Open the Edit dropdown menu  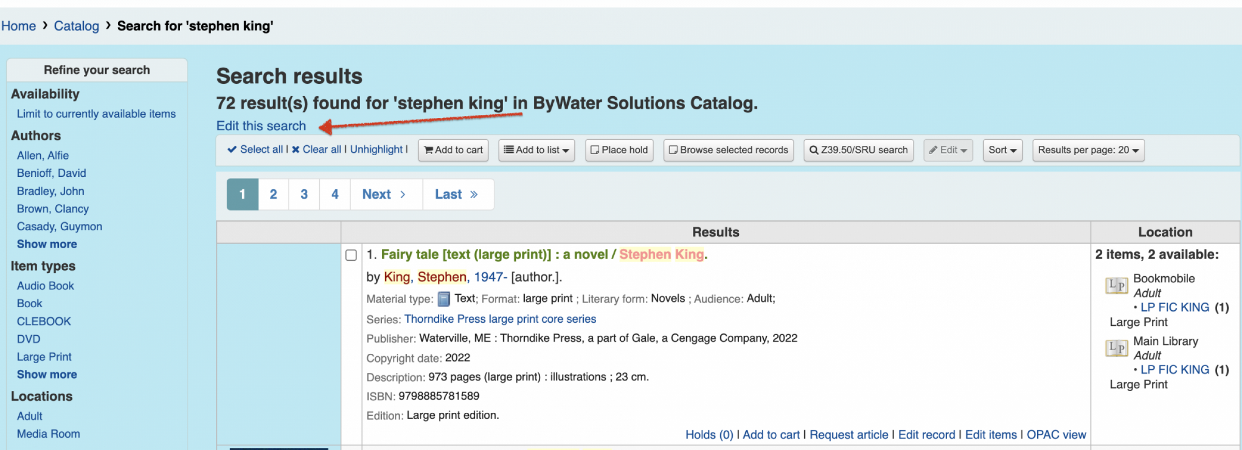[x=948, y=150]
